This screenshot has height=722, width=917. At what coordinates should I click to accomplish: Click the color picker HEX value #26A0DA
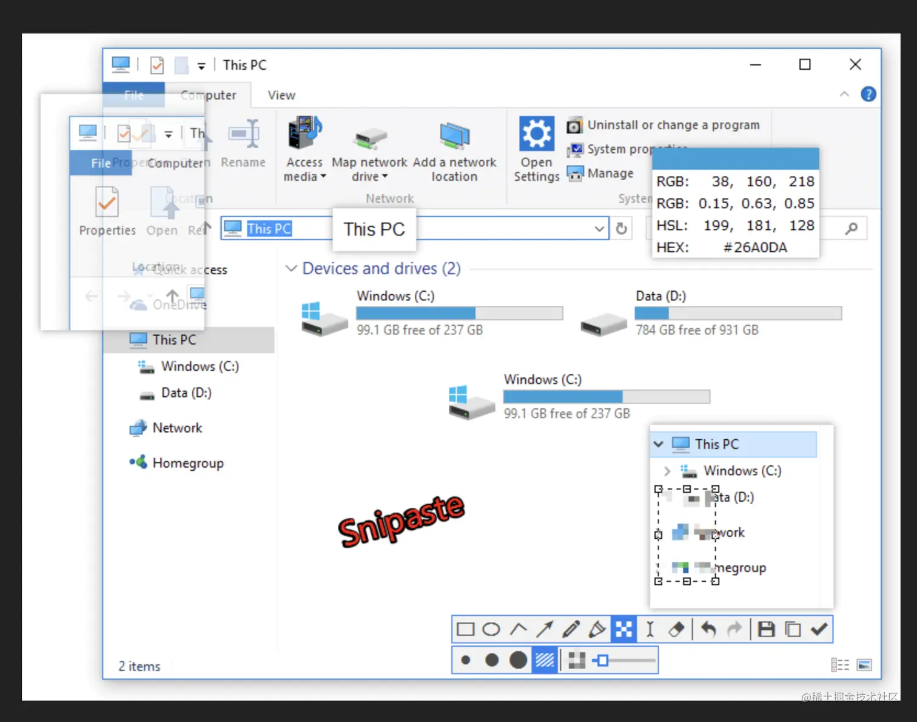tap(755, 248)
